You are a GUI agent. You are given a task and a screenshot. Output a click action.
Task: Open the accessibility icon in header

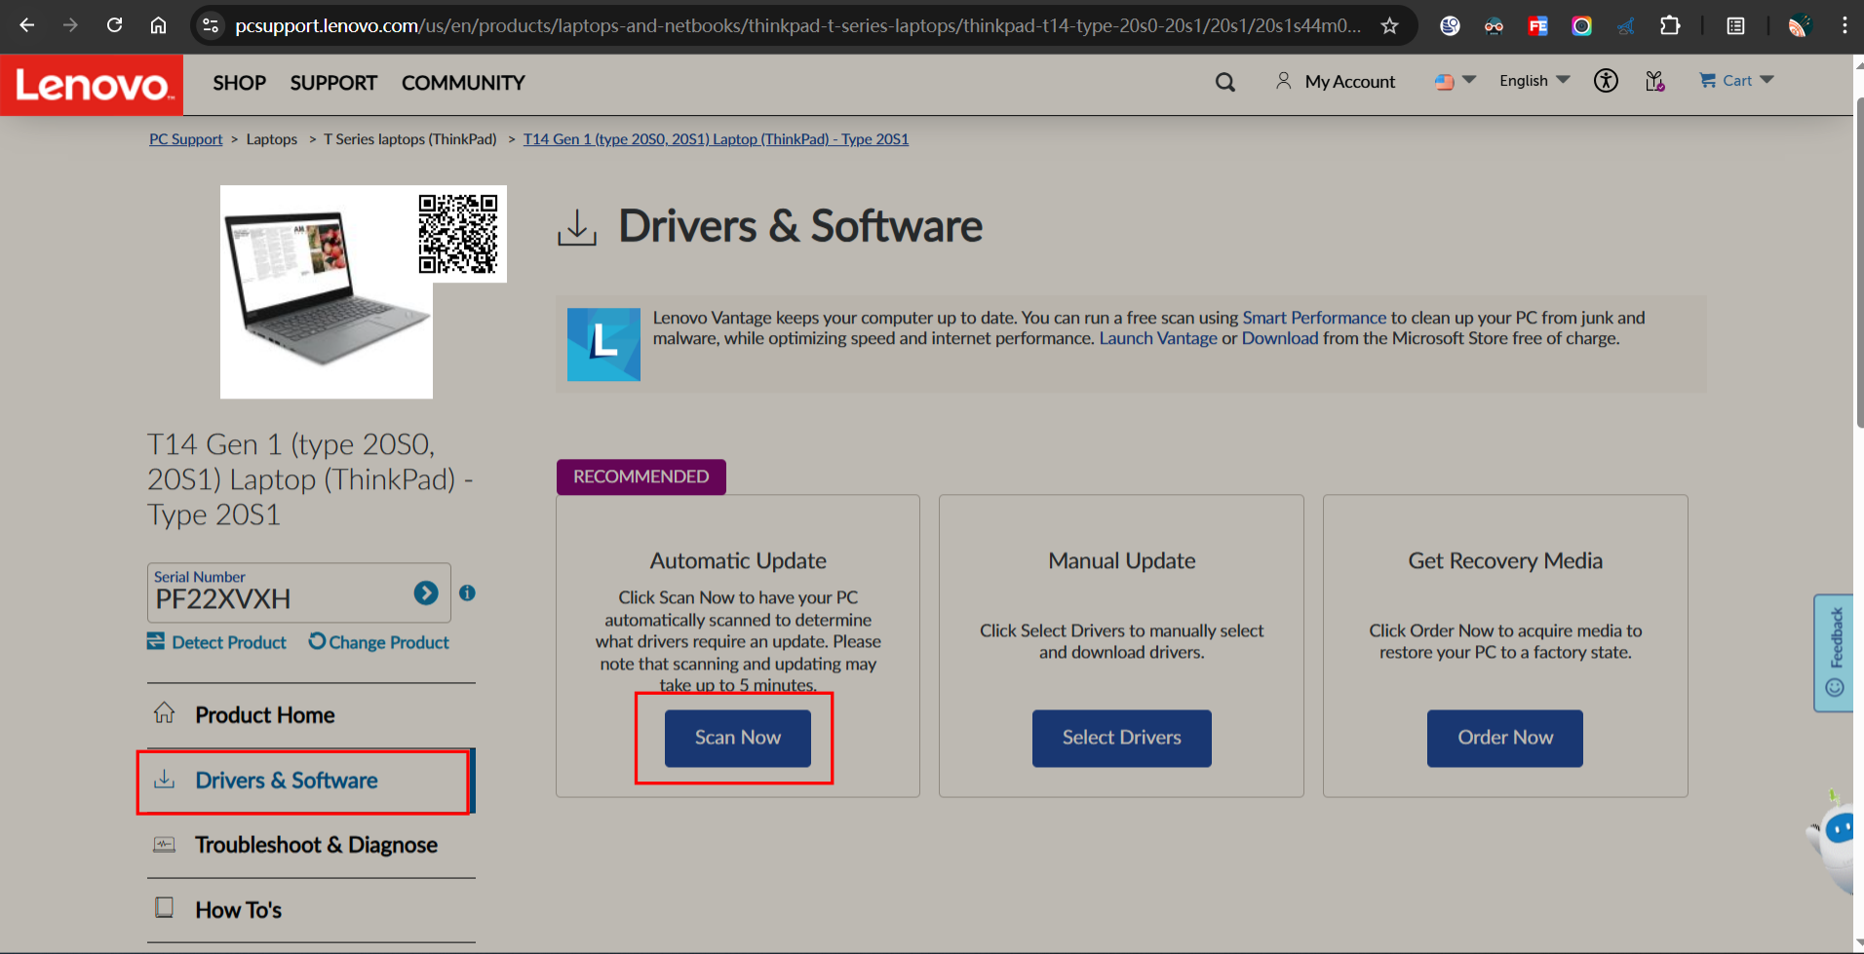click(1606, 81)
